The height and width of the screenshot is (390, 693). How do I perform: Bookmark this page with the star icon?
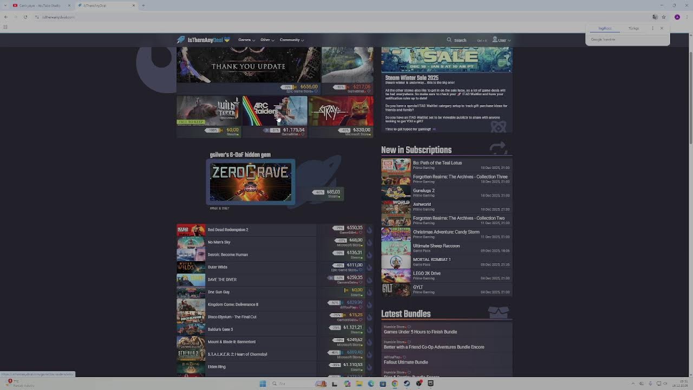664,17
